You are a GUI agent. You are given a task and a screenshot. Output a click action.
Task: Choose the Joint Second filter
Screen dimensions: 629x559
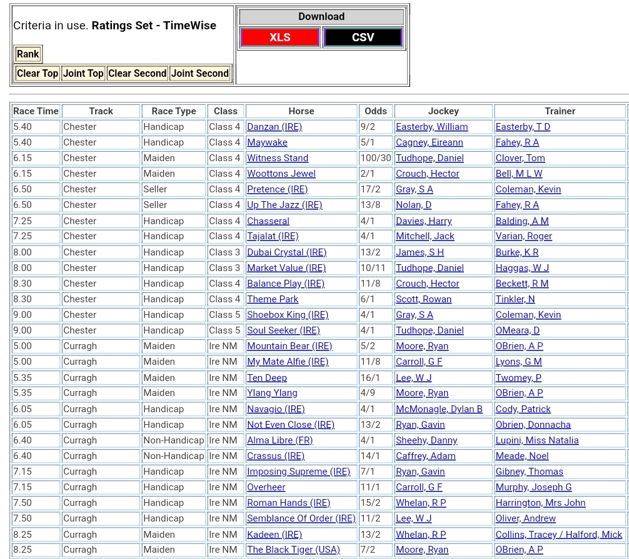pos(200,74)
